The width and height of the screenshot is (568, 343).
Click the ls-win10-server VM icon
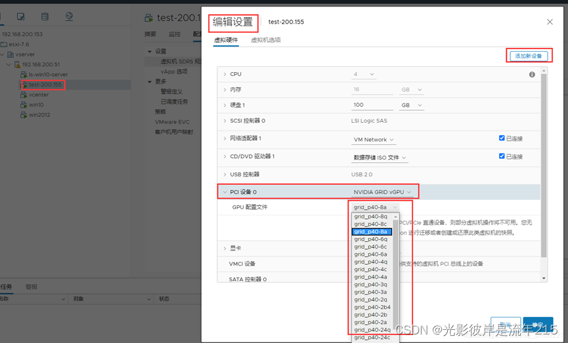(x=24, y=75)
